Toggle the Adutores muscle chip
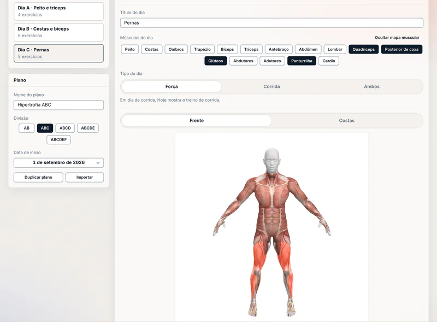The height and width of the screenshot is (322, 437). (x=272, y=61)
